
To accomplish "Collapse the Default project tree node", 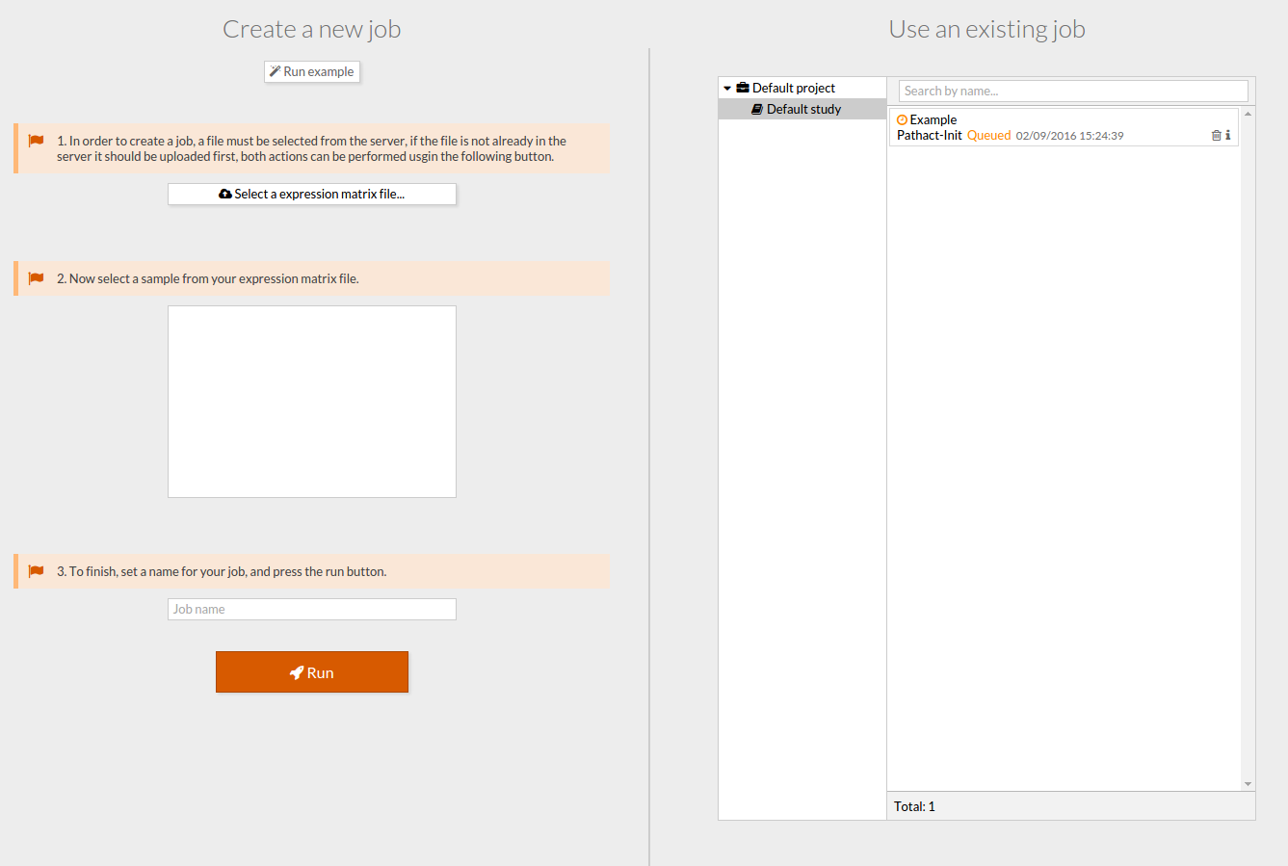I will pyautogui.click(x=727, y=89).
